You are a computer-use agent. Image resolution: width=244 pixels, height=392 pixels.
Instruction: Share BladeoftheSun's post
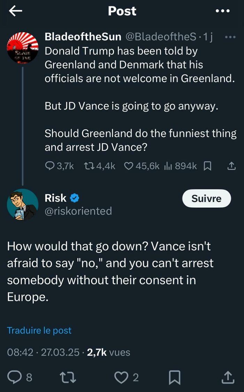231,166
